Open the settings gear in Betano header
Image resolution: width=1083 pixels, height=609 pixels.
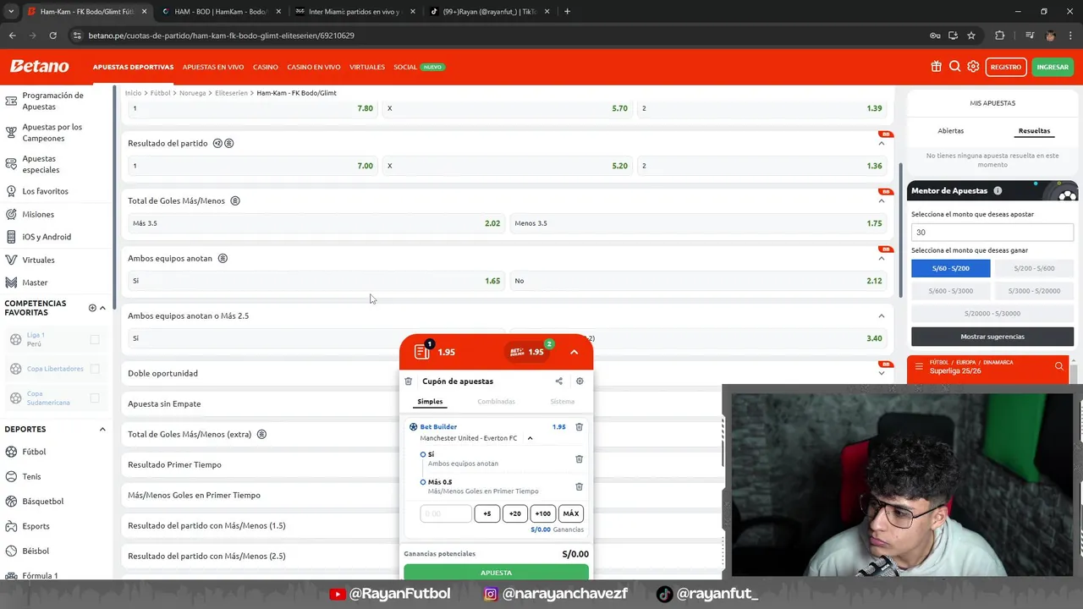(973, 67)
